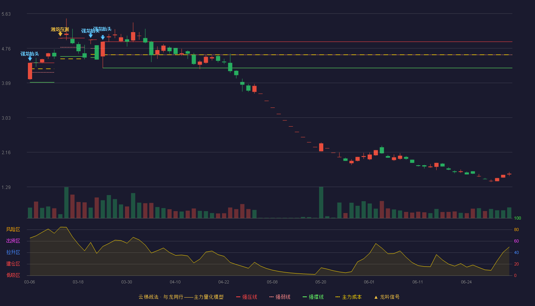Screen dimensions: 535x306
Task: Click the green 强撑线 legend line marker
Action: (x=305, y=297)
